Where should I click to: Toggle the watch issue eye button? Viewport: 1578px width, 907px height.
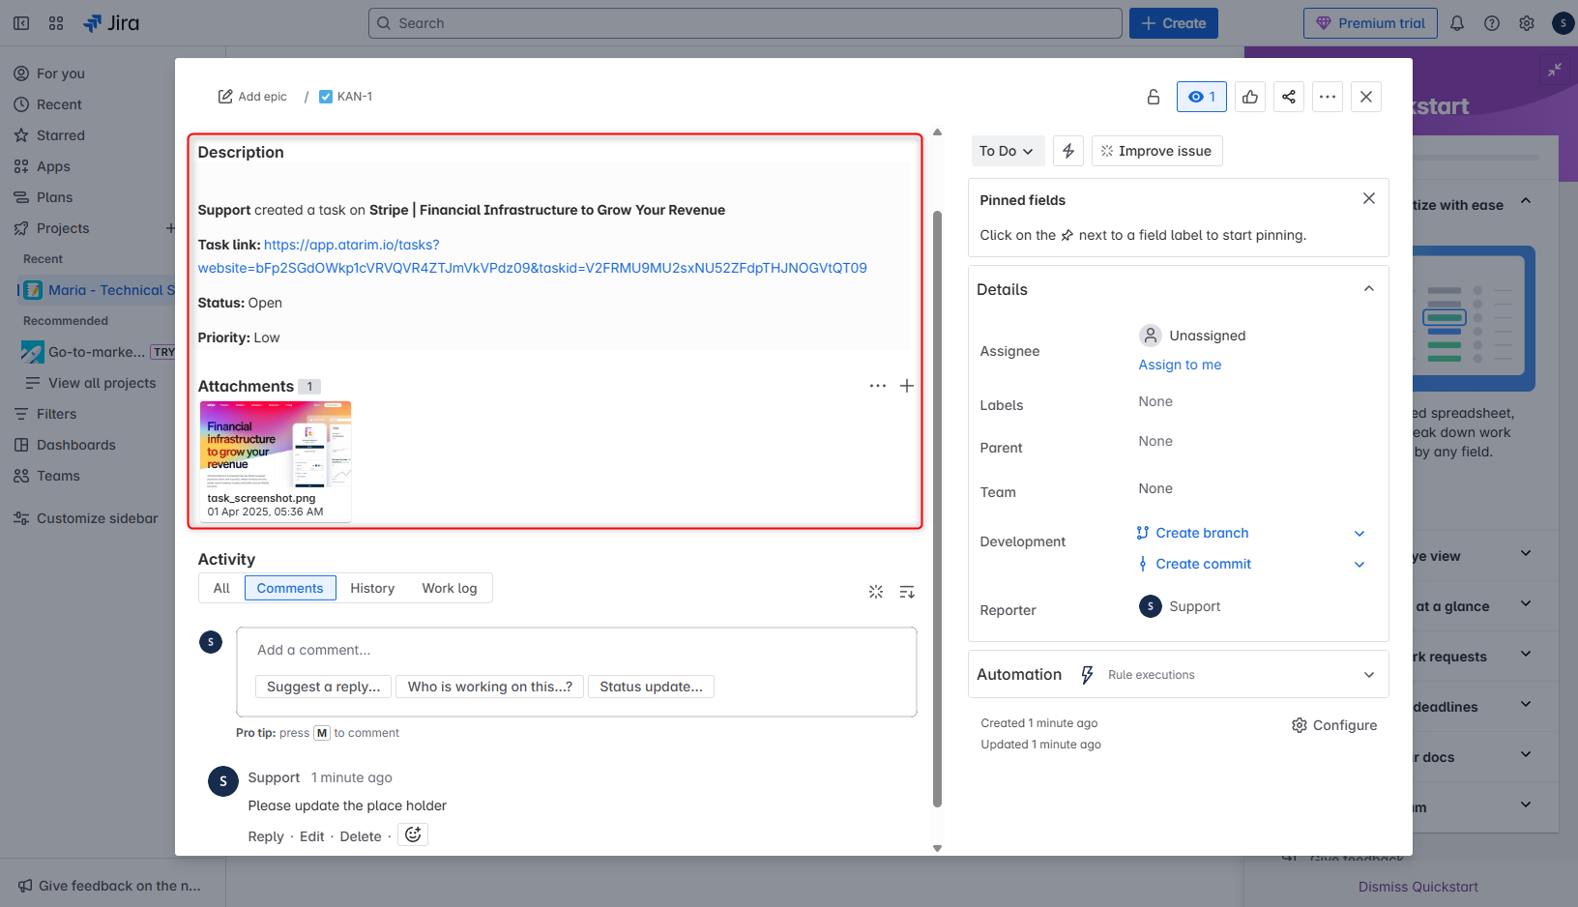point(1202,97)
